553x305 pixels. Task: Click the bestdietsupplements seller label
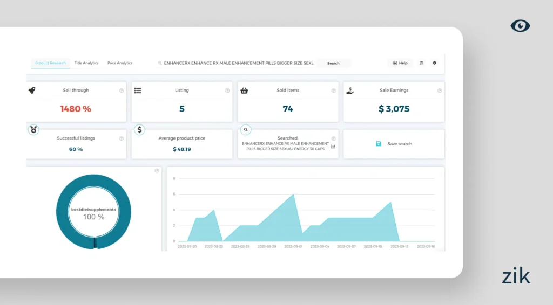93,209
